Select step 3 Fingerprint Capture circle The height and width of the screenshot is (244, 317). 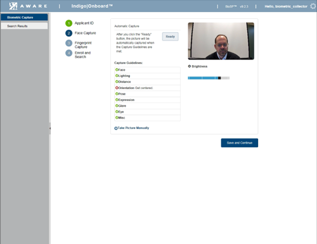click(x=68, y=43)
